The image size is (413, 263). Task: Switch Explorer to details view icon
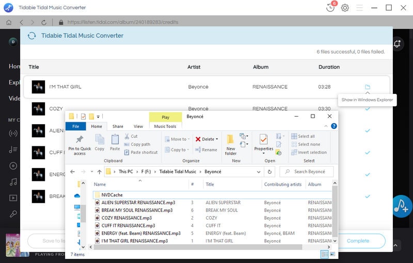325,254
